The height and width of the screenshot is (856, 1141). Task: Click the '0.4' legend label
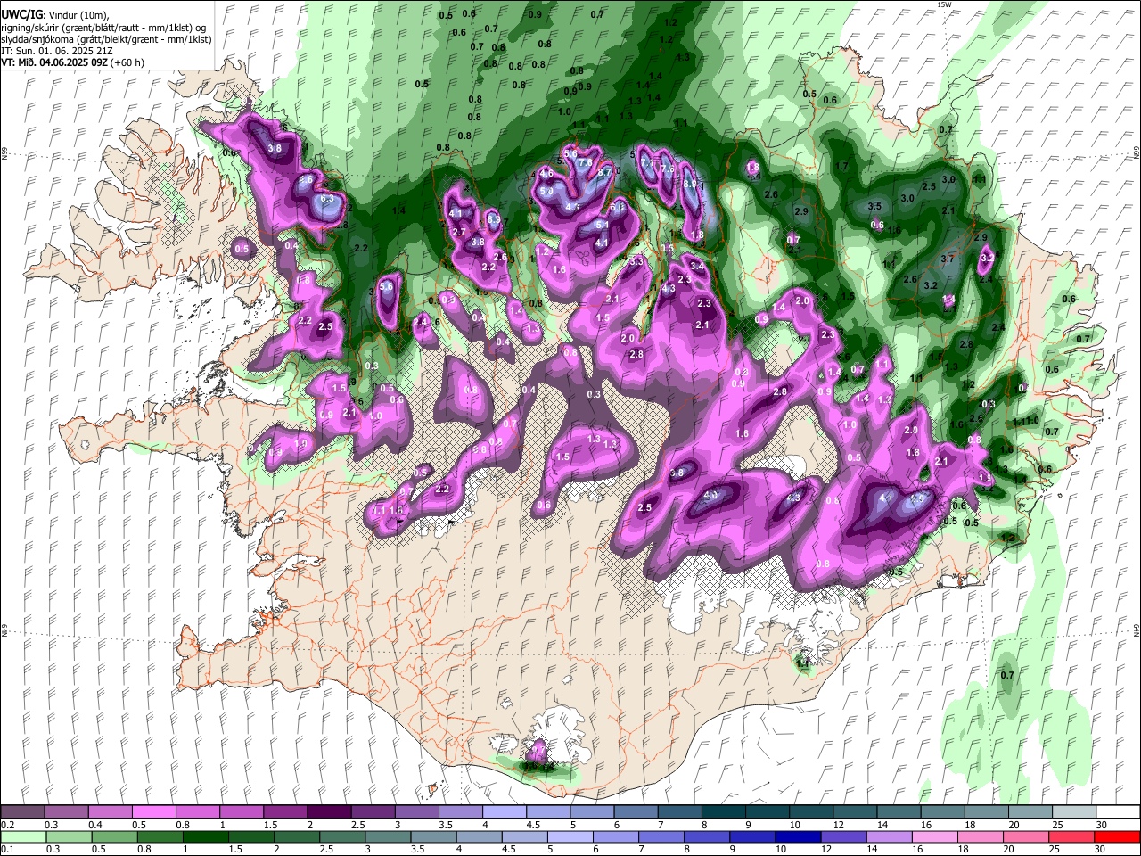click(95, 826)
